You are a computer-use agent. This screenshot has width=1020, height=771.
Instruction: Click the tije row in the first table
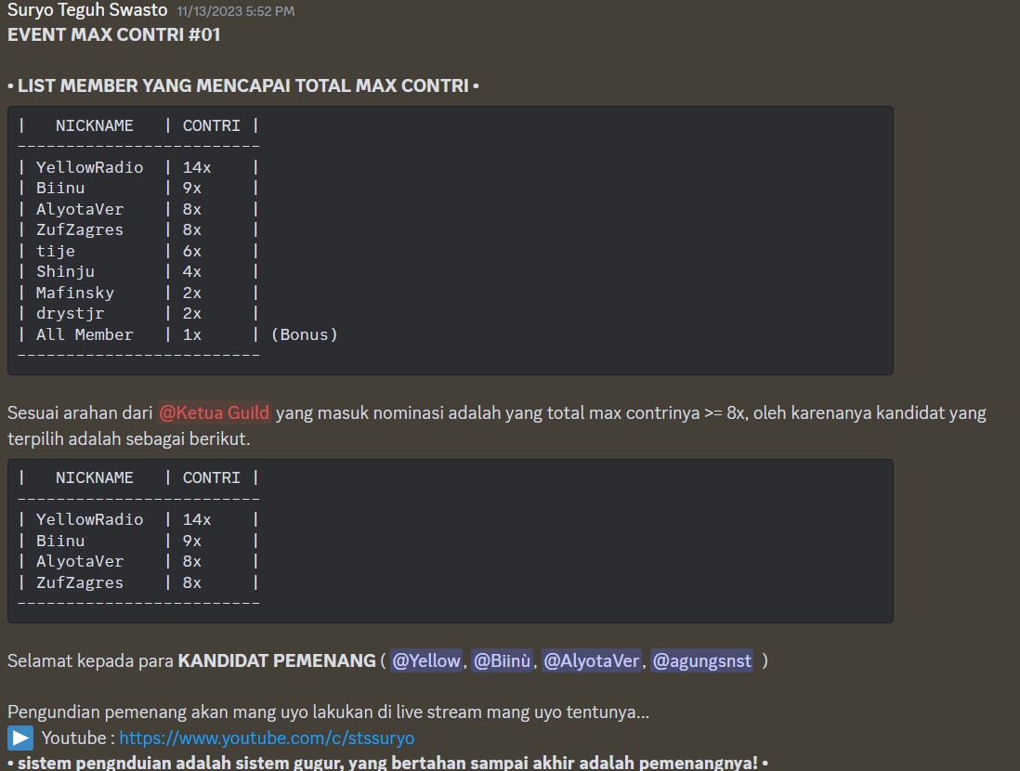click(56, 251)
